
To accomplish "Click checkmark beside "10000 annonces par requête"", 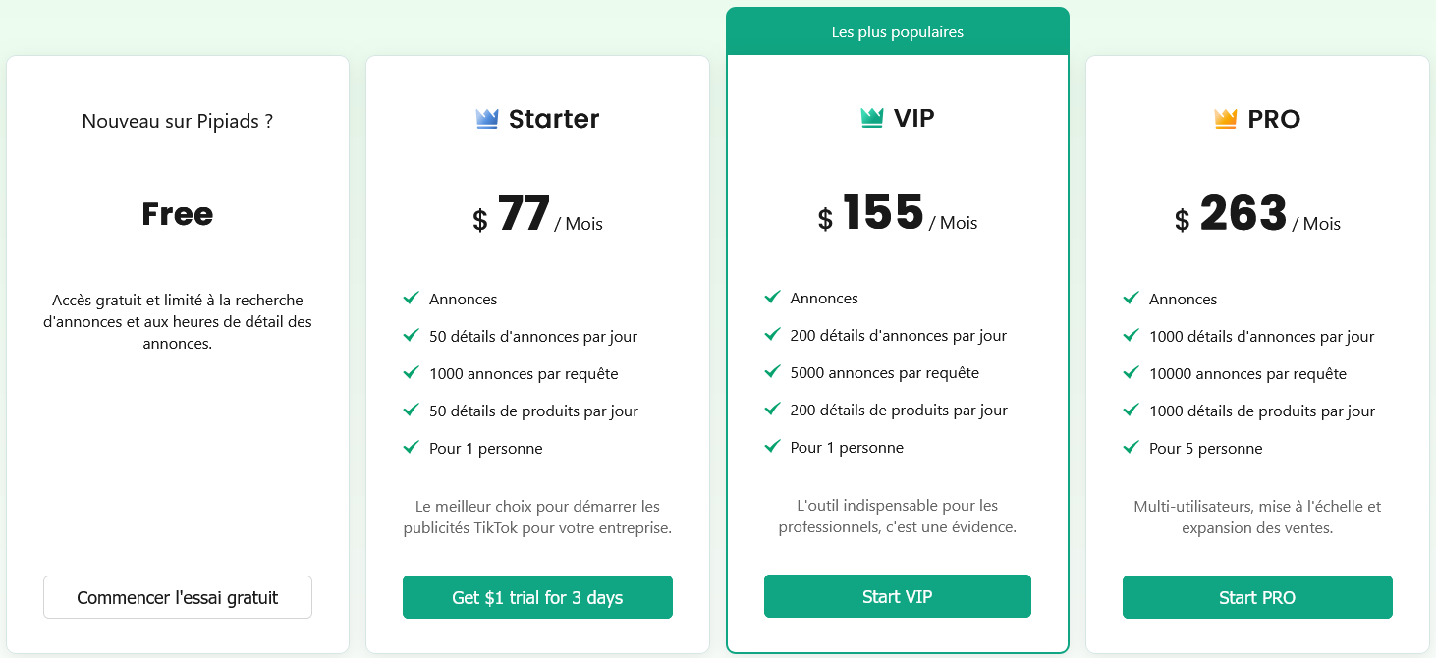I will pyautogui.click(x=1132, y=373).
